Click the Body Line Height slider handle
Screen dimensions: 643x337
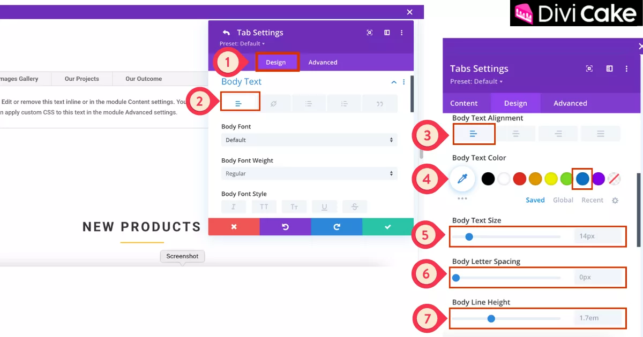coord(491,318)
